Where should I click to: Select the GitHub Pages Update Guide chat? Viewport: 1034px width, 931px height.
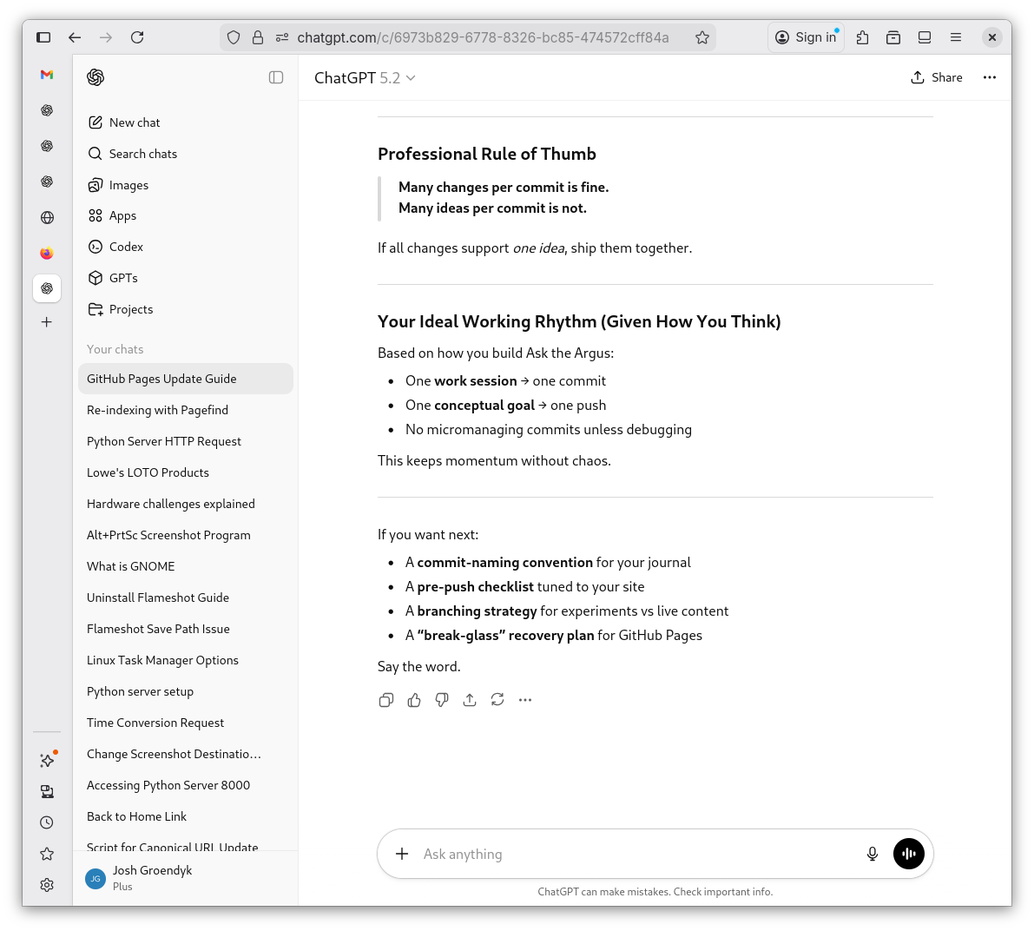point(161,379)
